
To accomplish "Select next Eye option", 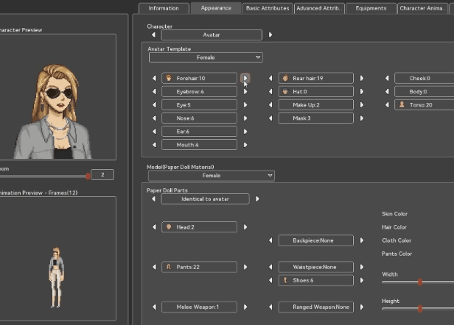I will click(245, 105).
